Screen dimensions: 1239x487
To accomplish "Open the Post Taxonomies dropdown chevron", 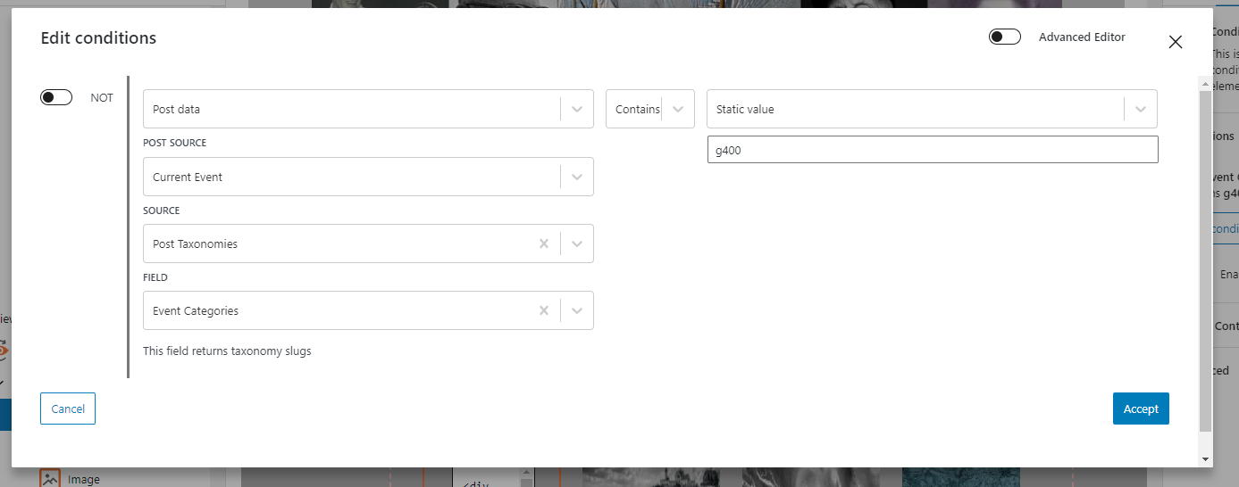I will pos(577,243).
